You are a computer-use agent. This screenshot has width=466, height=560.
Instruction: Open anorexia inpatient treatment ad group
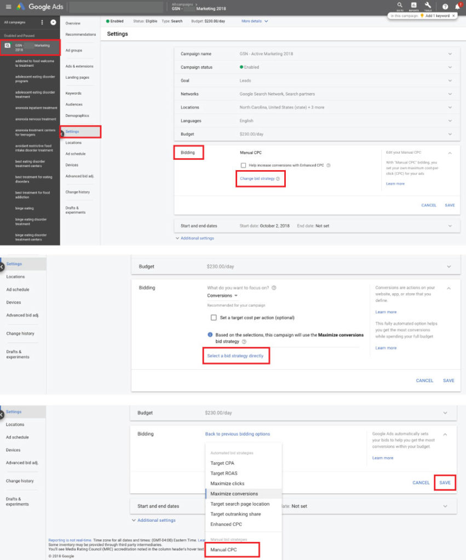coord(36,108)
